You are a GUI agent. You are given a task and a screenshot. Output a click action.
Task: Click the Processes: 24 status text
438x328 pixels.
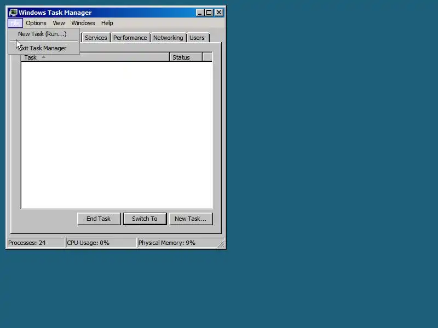pyautogui.click(x=27, y=243)
